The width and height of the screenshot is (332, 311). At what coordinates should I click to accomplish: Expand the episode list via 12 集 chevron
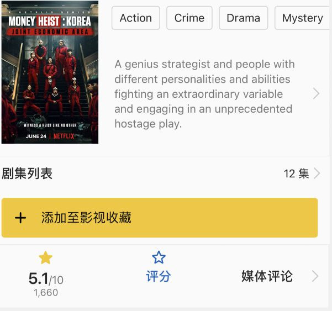pos(317,173)
